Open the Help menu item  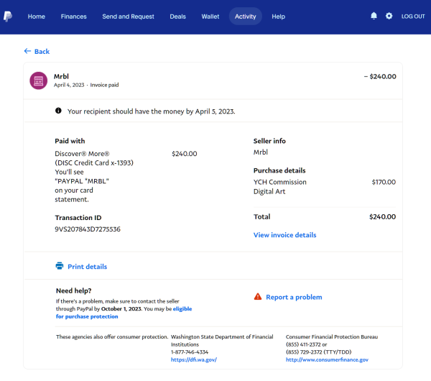tap(279, 17)
